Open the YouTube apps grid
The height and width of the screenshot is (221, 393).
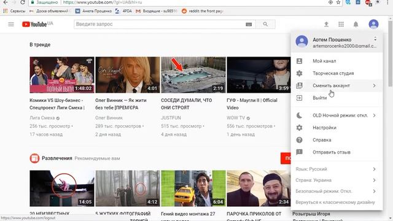[341, 25]
